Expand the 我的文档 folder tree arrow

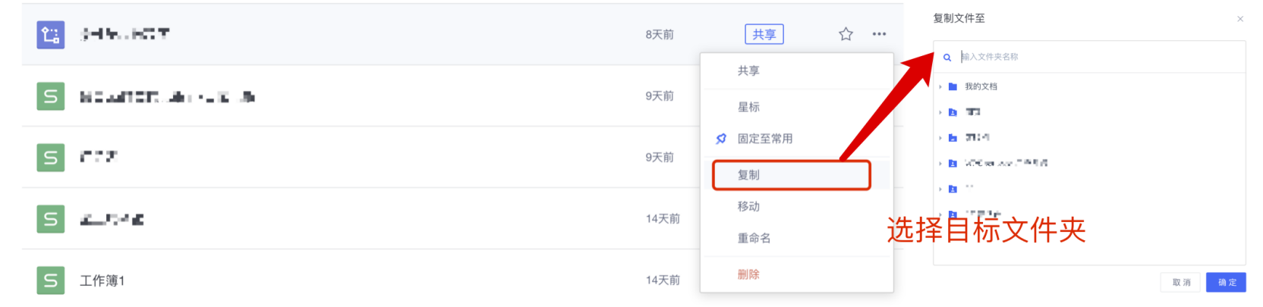click(940, 87)
